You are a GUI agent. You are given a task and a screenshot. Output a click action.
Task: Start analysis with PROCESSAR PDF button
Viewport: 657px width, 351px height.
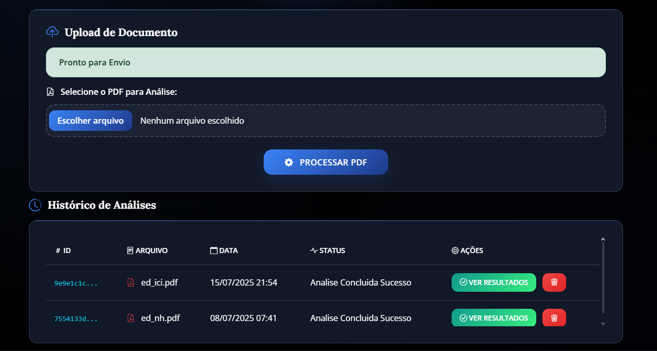(x=326, y=162)
